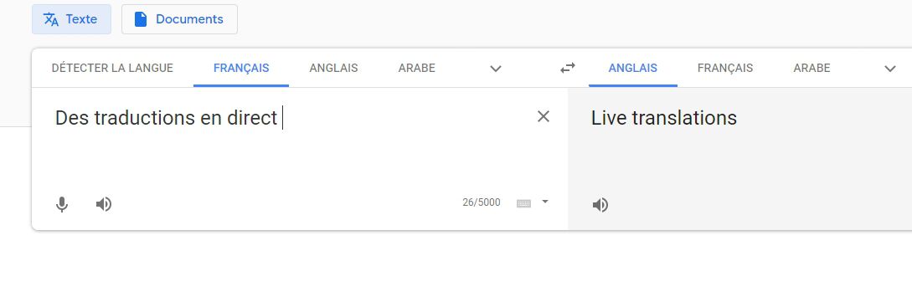Choose Arabe as source language
This screenshot has width=912, height=302.
[x=416, y=68]
